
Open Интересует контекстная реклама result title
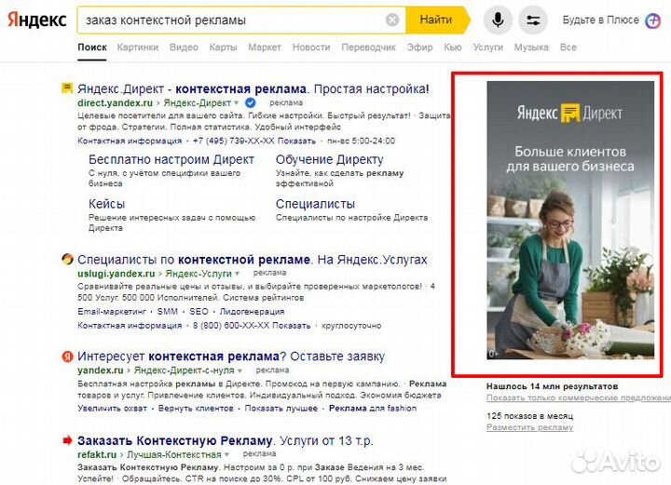point(231,357)
